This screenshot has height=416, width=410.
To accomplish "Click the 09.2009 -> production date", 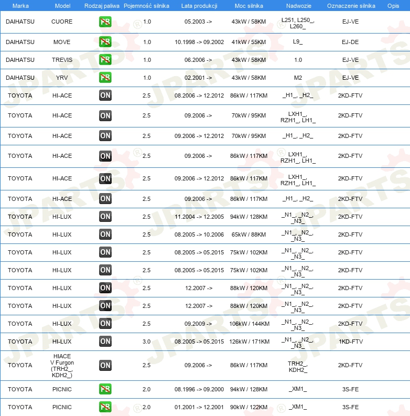I will pyautogui.click(x=198, y=323).
